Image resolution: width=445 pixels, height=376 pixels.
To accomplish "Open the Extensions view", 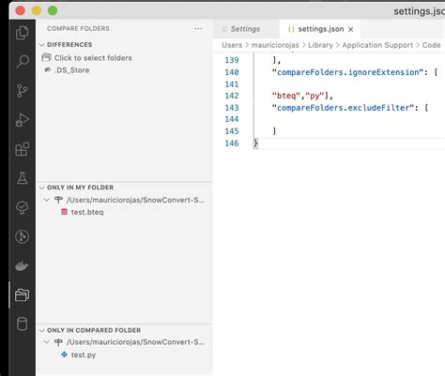I will click(22, 149).
